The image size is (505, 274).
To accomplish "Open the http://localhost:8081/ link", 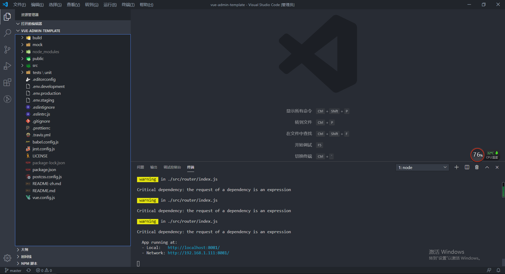I will tap(194, 248).
